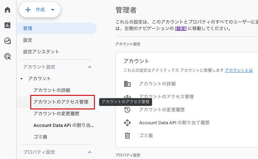The height and width of the screenshot is (159, 258).
Task: Open アカウントのアクセス管理 in account card
Action: click(x=166, y=97)
